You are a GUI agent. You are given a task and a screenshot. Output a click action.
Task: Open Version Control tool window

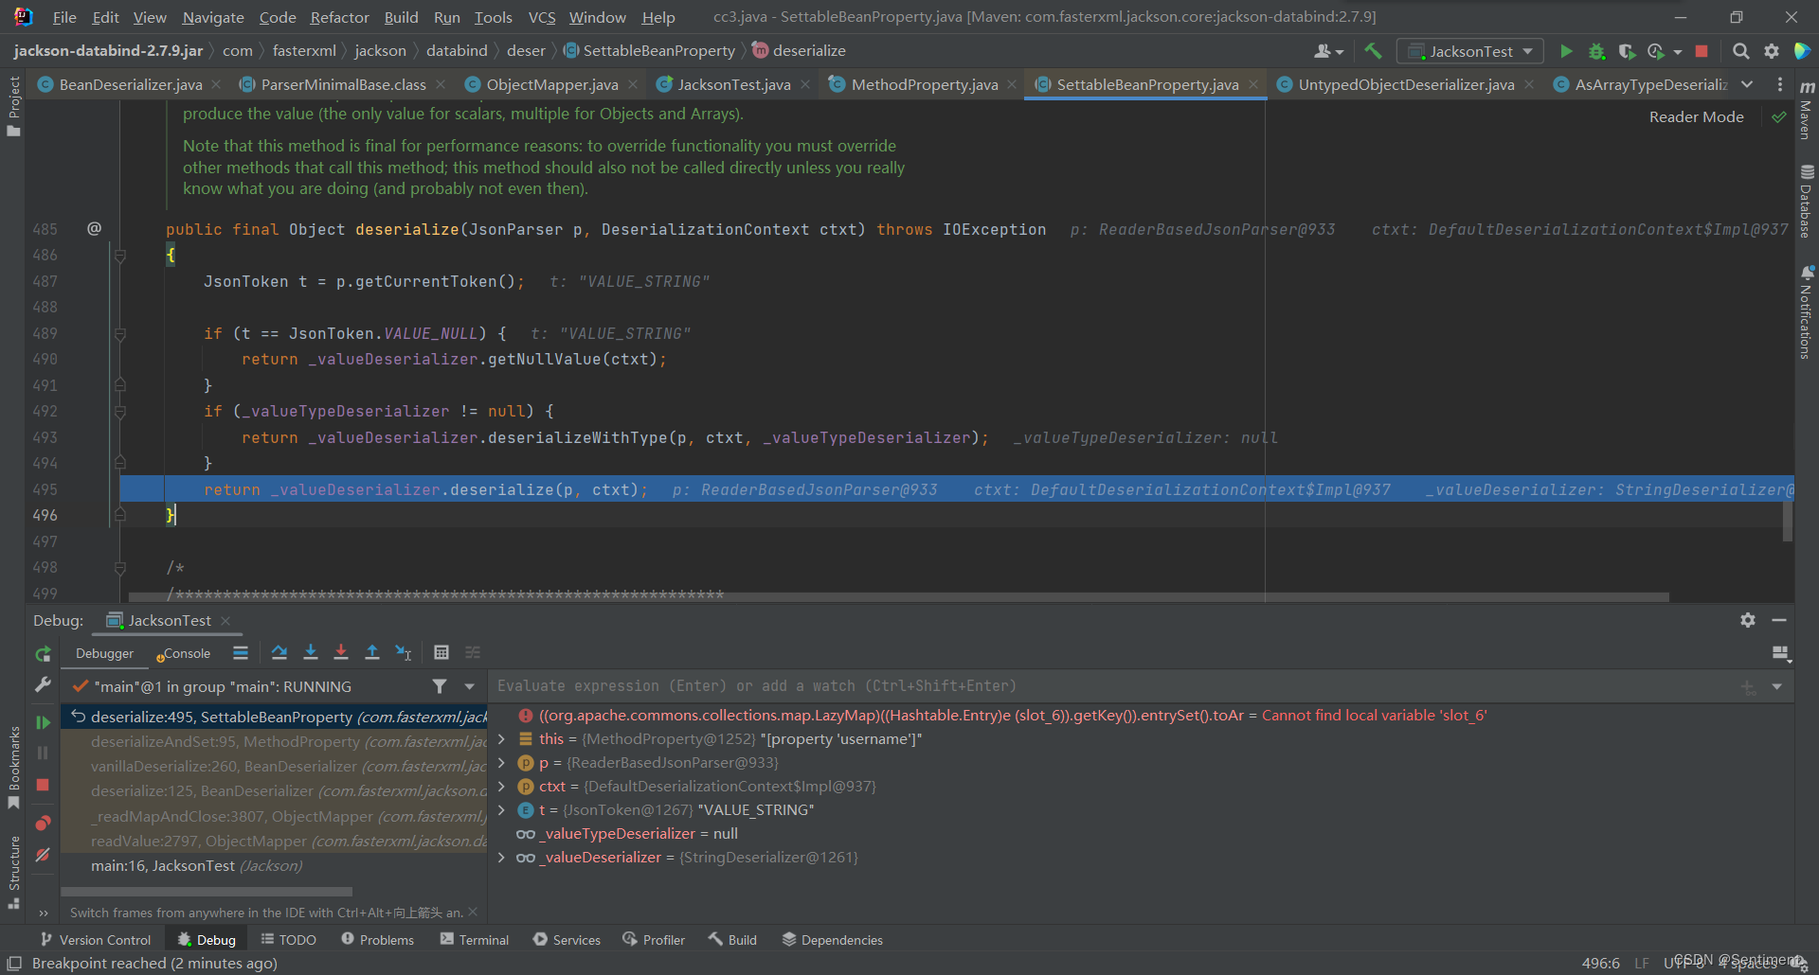[96, 940]
